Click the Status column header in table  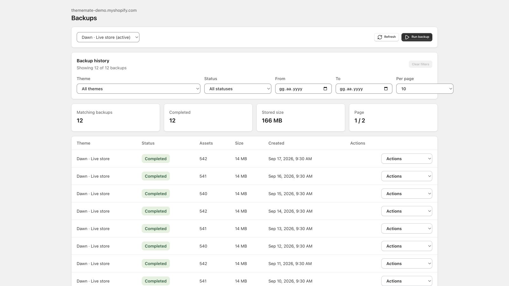(148, 143)
